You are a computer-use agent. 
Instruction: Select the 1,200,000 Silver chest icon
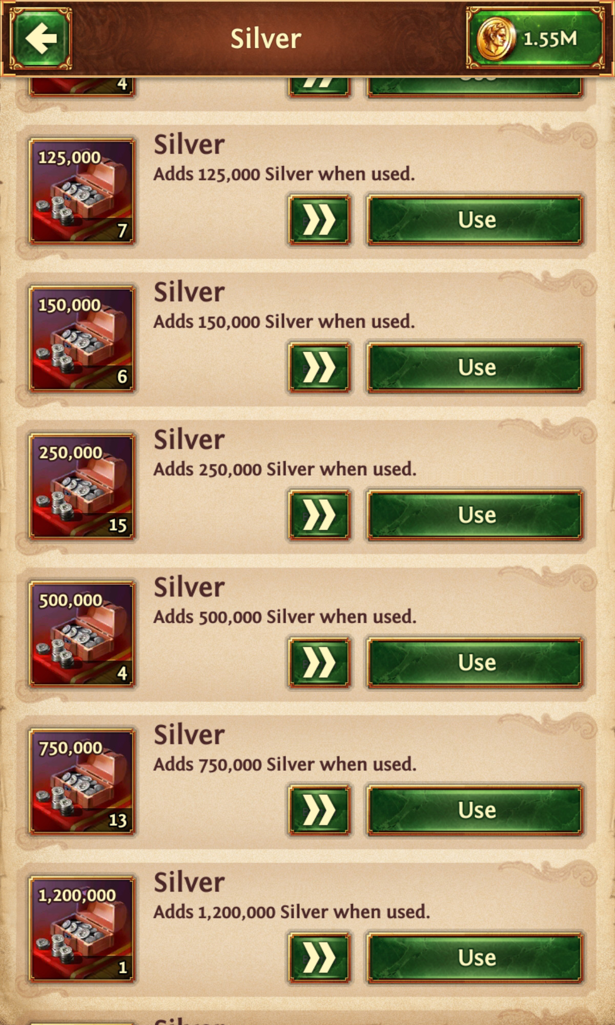82,929
